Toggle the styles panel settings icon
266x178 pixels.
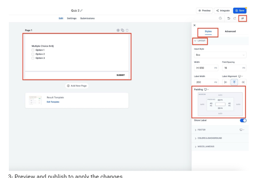pos(243,18)
